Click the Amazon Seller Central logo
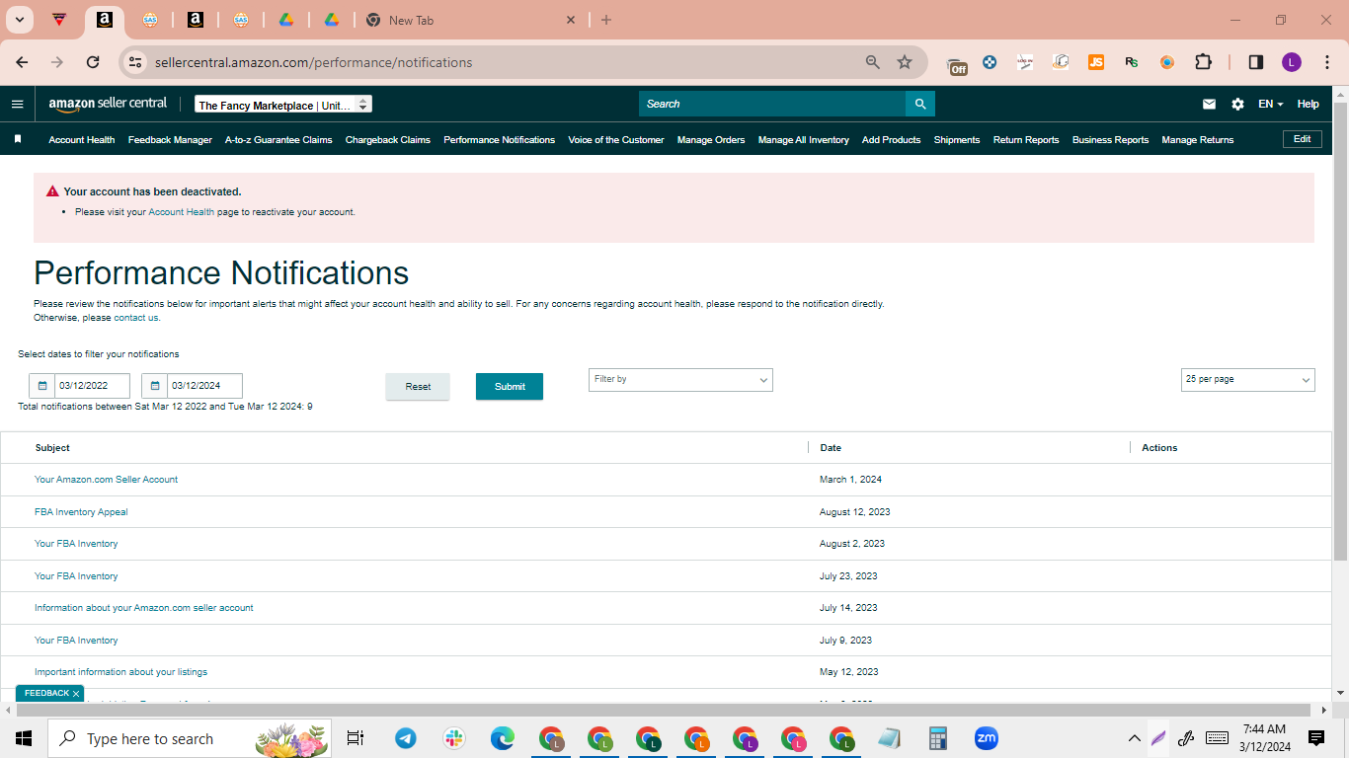 (108, 104)
